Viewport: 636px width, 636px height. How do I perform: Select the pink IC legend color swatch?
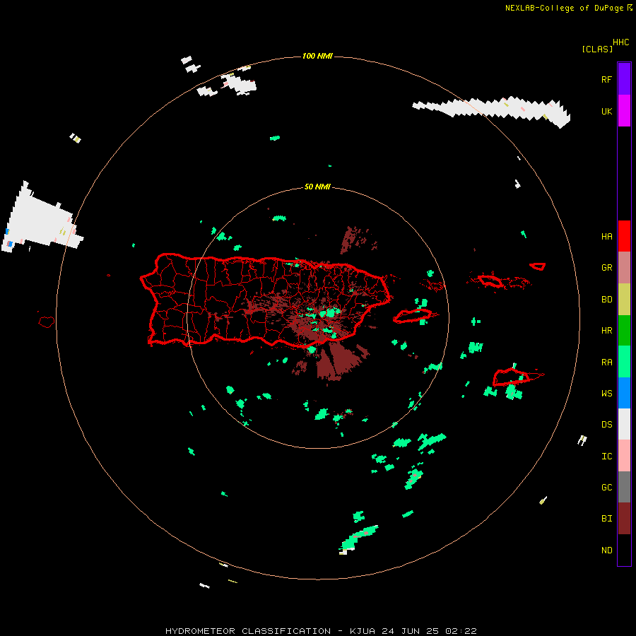tap(624, 456)
